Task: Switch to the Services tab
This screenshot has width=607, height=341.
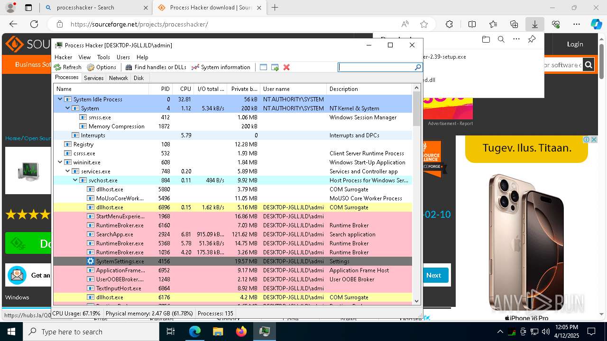Action: [x=94, y=78]
